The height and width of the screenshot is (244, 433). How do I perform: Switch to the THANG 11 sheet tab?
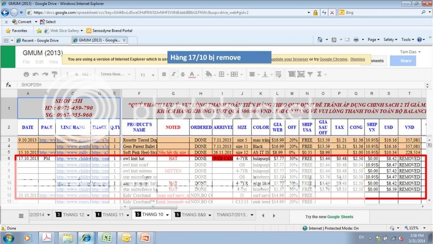(x=112, y=215)
